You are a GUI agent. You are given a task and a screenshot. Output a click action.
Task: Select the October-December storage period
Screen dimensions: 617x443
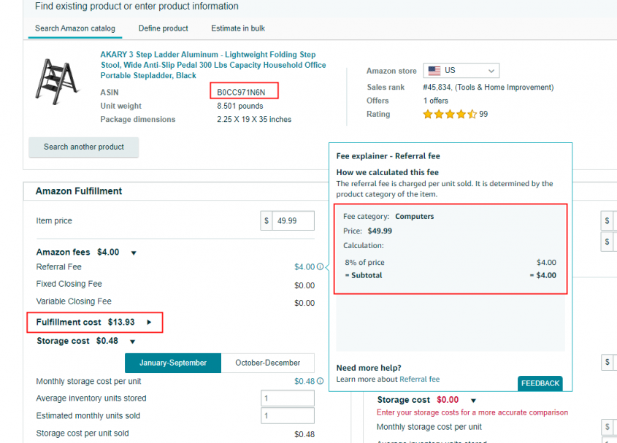(267, 363)
